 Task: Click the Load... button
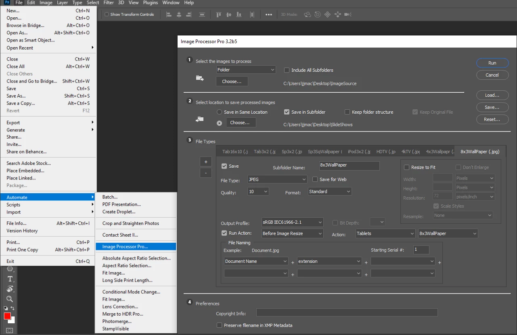(492, 95)
